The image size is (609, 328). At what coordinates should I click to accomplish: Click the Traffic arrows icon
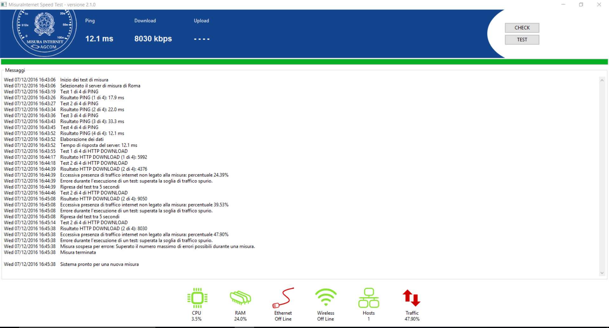tap(411, 298)
